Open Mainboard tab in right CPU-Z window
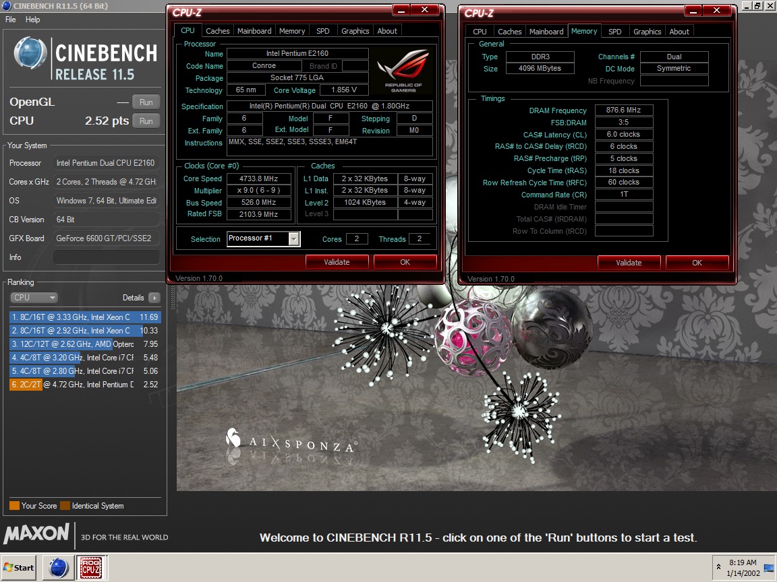This screenshot has height=582, width=777. (x=546, y=31)
